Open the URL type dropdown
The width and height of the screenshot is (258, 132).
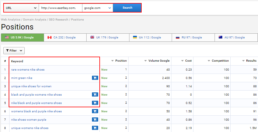21,8
